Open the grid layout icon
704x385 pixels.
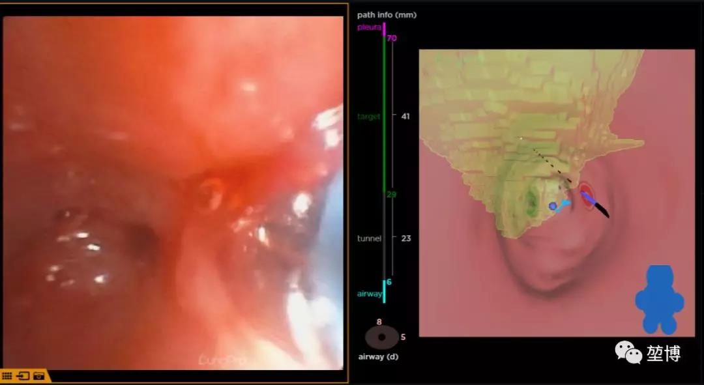[7, 376]
